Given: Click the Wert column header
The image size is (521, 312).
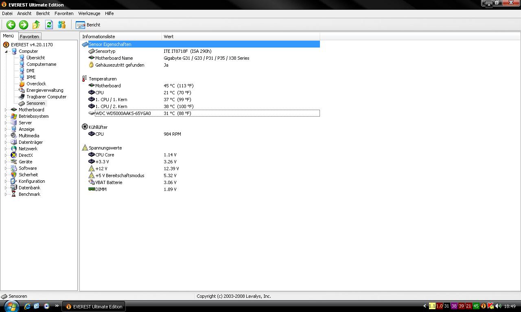Looking at the screenshot, I should click(241, 37).
